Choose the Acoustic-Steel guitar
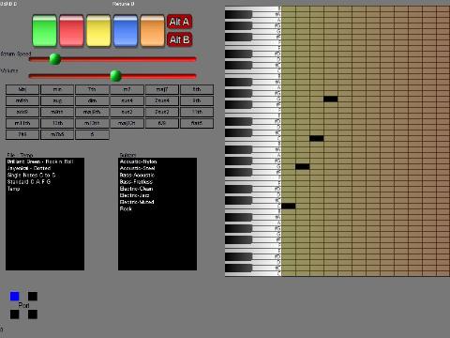The width and height of the screenshot is (450, 338). (x=138, y=168)
